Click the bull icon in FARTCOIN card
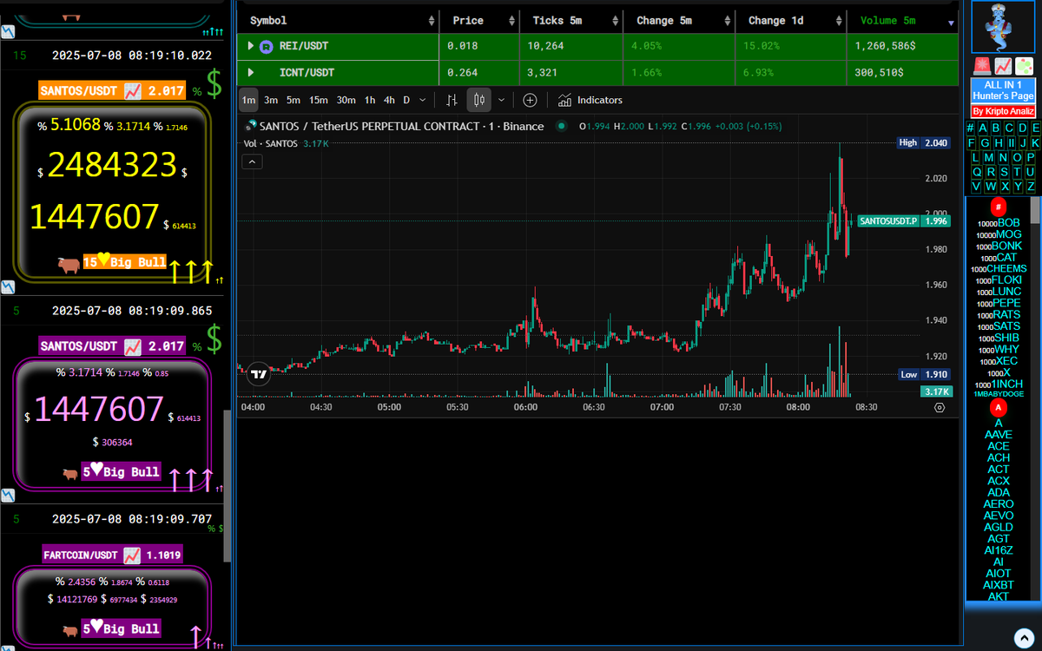1042x651 pixels. tap(70, 630)
